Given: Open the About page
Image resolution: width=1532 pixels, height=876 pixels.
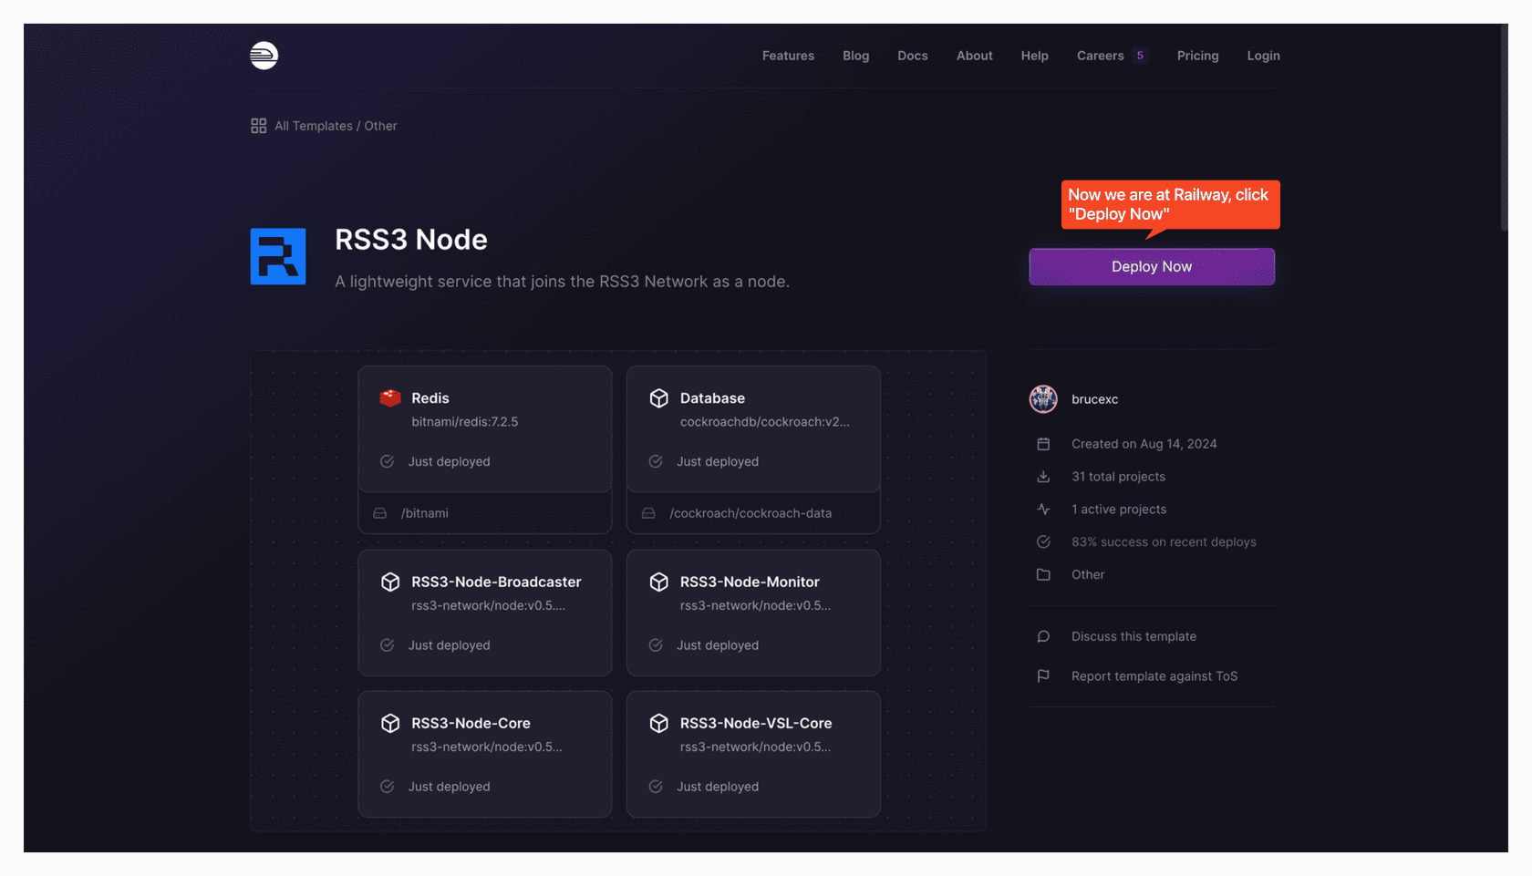Looking at the screenshot, I should pyautogui.click(x=974, y=56).
